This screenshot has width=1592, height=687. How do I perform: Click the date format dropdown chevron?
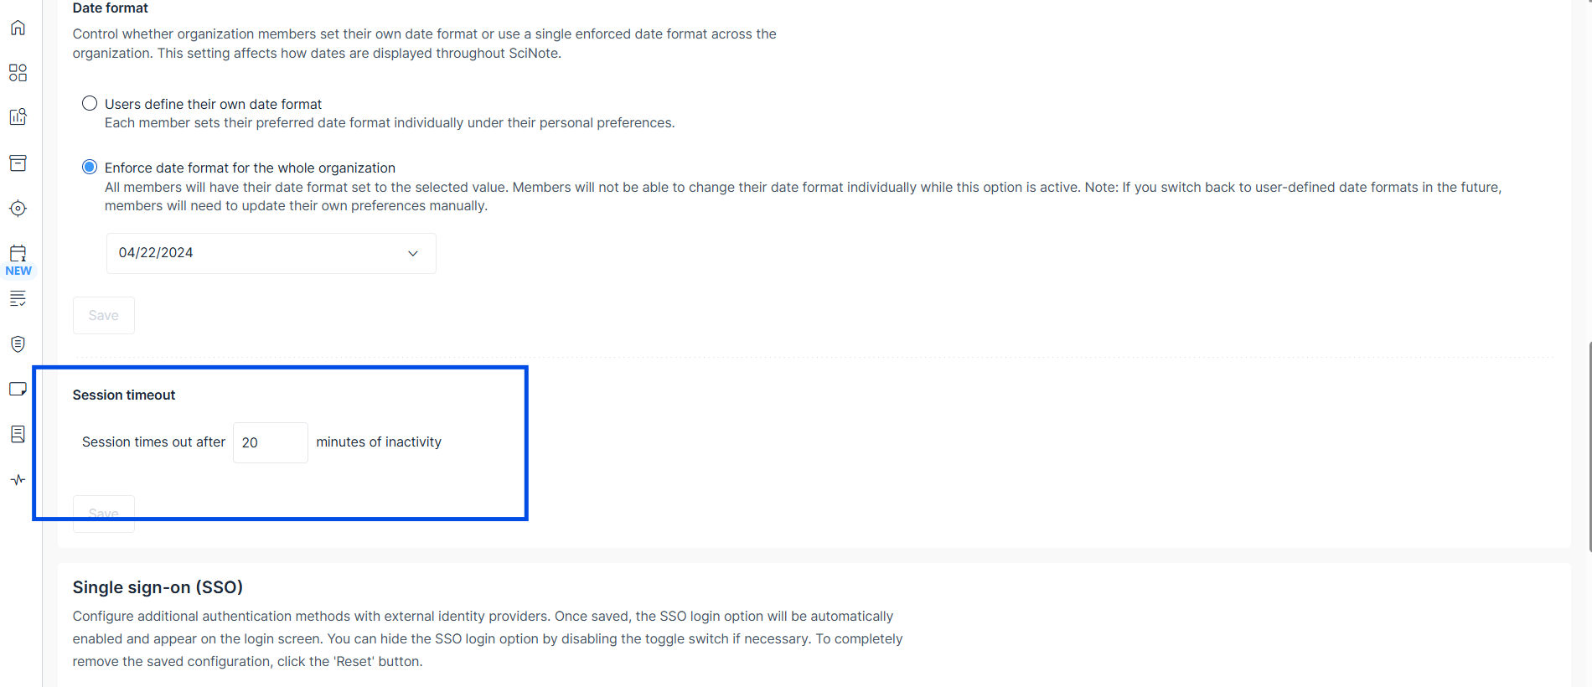[x=413, y=253]
